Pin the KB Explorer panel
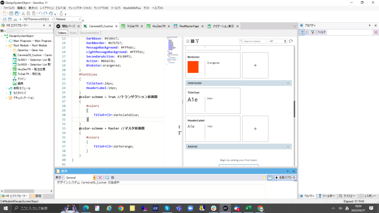The height and width of the screenshot is (213, 379). [44, 26]
